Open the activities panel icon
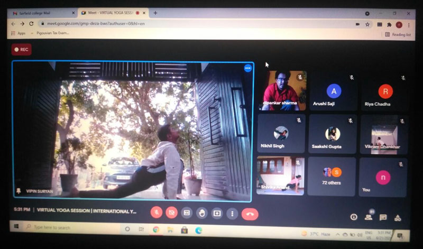This screenshot has width=423, height=249. click(x=398, y=217)
